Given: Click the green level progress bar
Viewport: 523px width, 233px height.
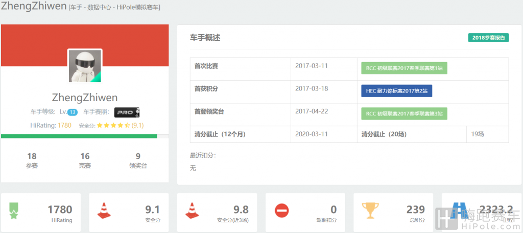Looking at the screenshot, I should click(79, 136).
